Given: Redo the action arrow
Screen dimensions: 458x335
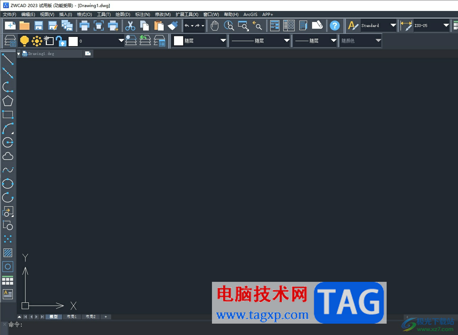Looking at the screenshot, I should click(x=197, y=26).
